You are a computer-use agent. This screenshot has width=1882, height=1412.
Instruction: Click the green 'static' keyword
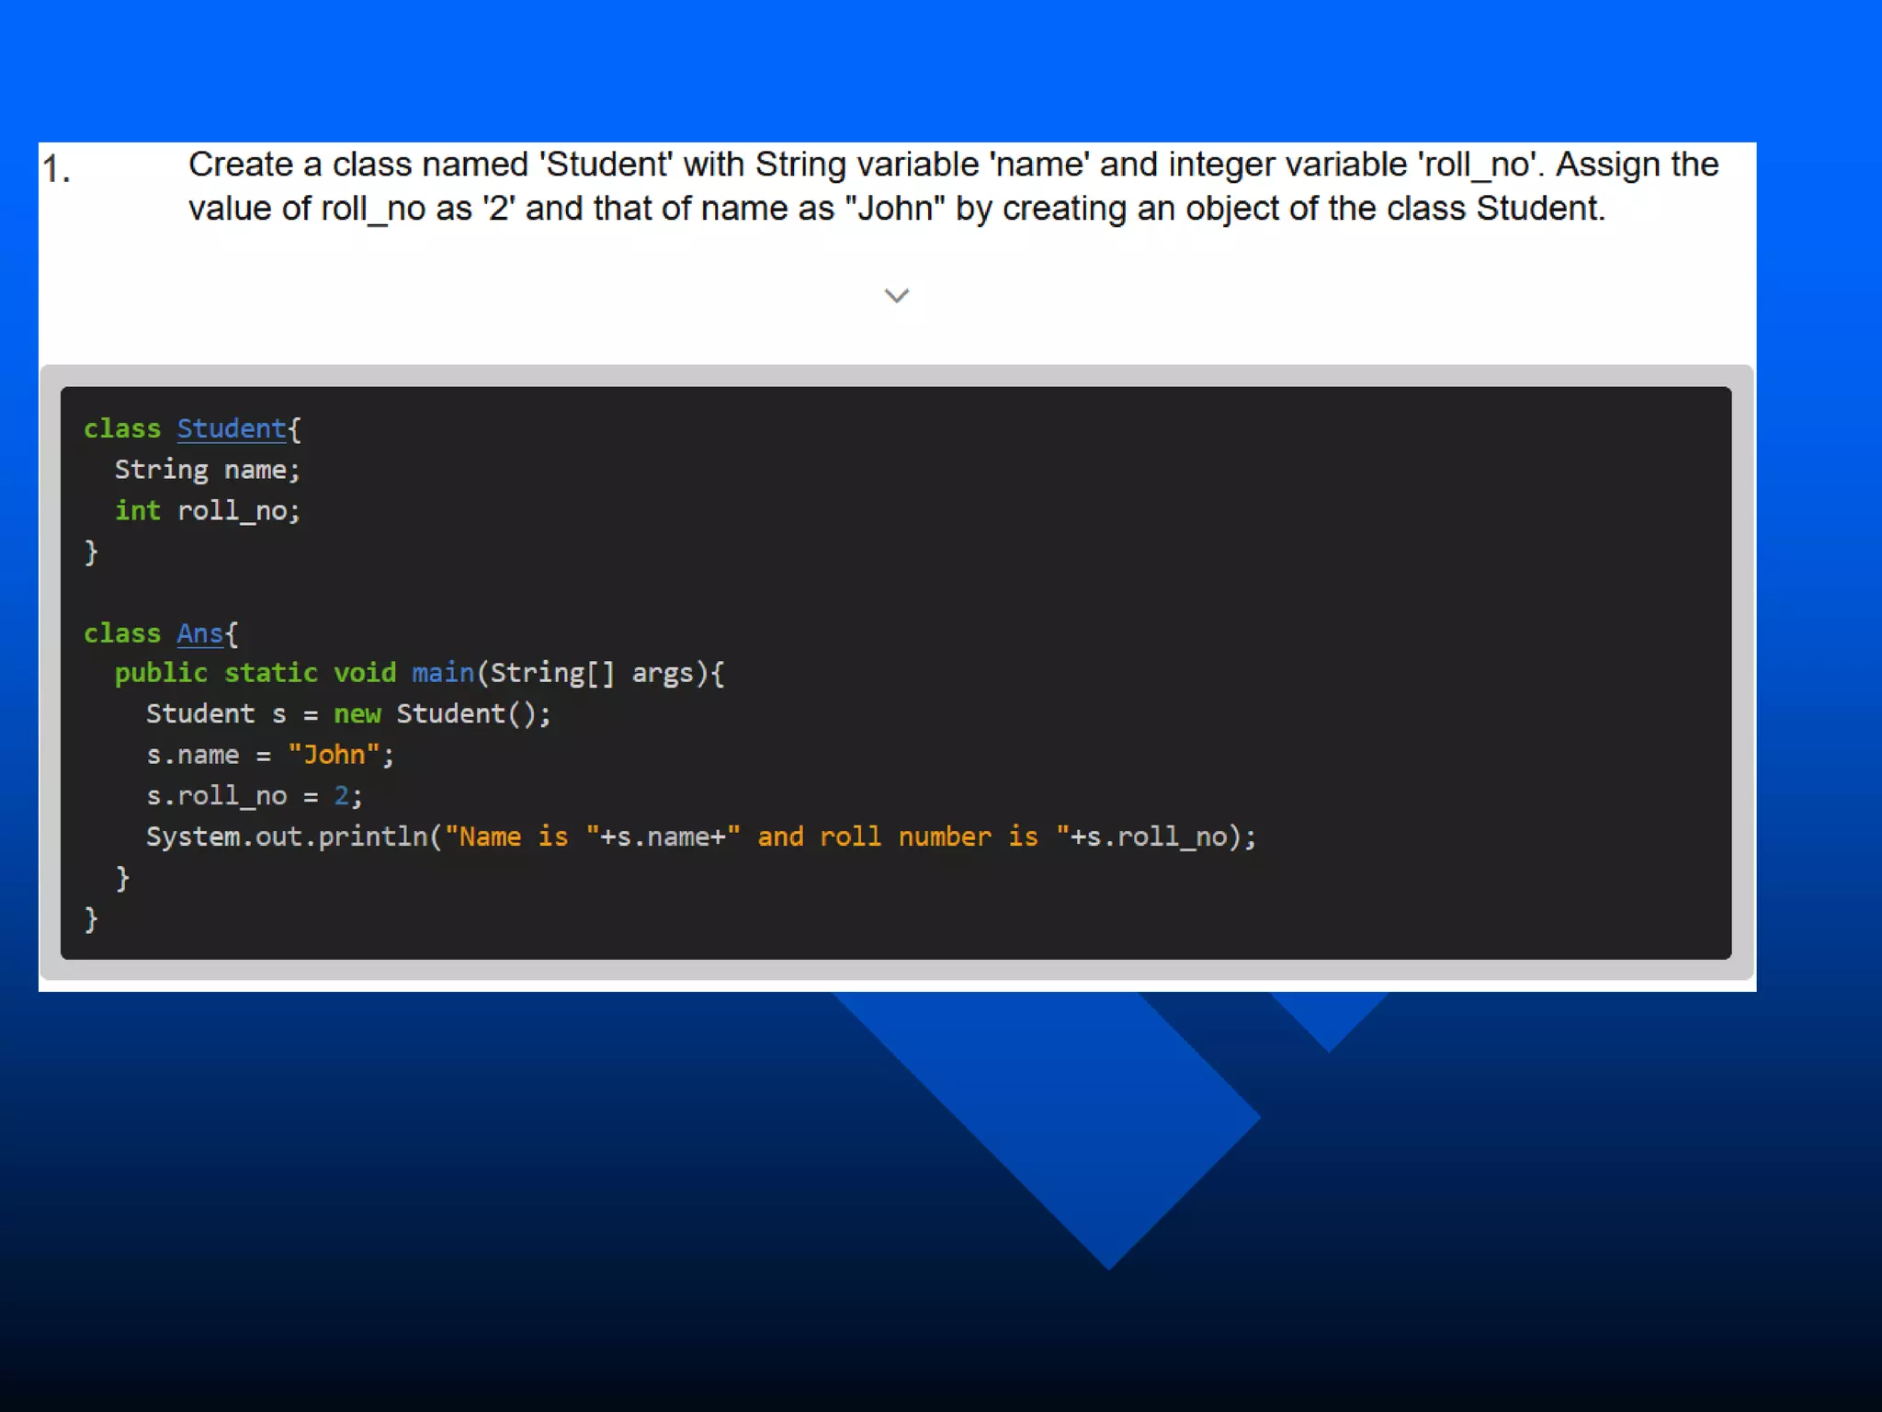pos(270,673)
